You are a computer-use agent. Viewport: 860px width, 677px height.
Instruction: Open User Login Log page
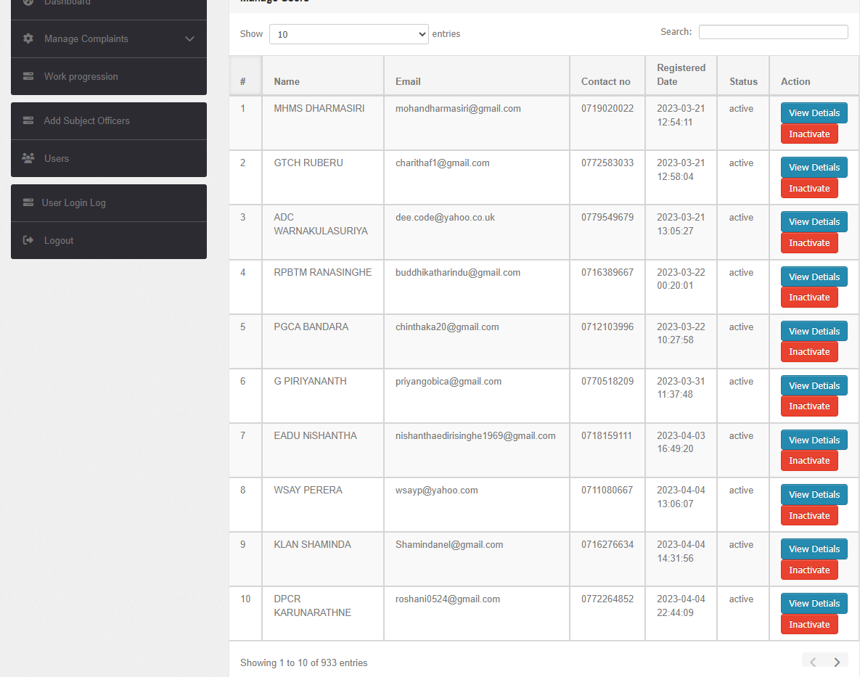(x=109, y=202)
